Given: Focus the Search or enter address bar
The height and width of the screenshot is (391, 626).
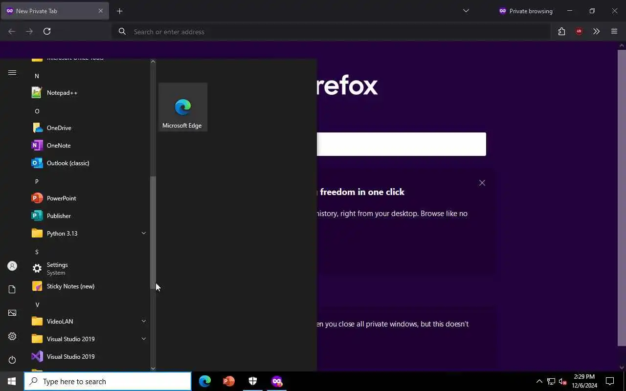Looking at the screenshot, I should coord(331,32).
